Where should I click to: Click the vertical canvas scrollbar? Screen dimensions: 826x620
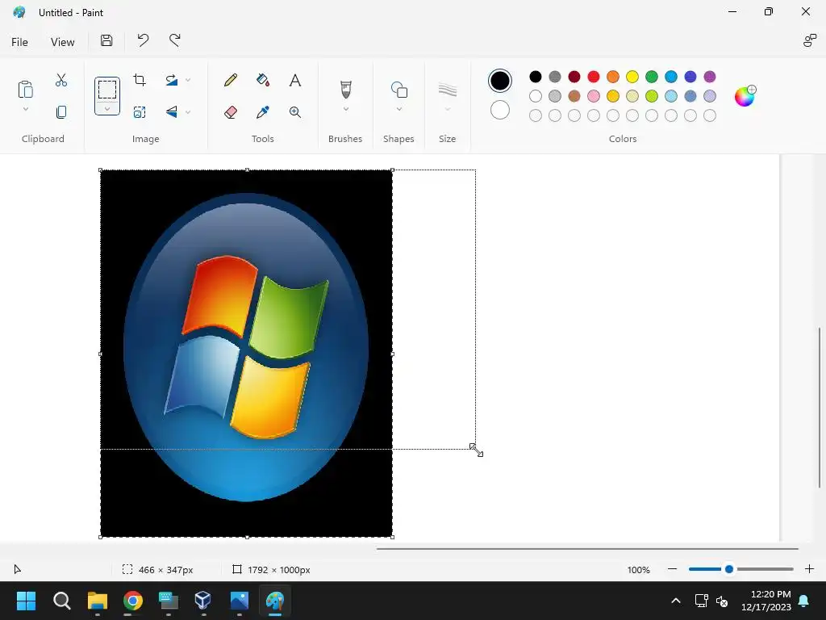coord(820,407)
